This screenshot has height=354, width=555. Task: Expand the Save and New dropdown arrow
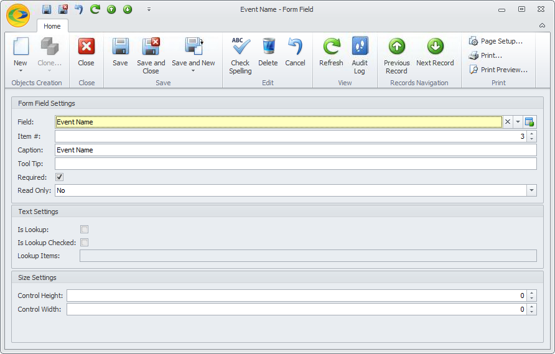click(194, 71)
